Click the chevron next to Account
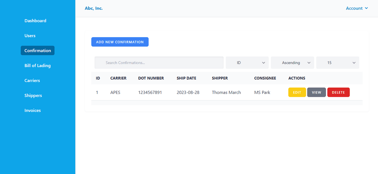The image size is (378, 174). pos(366,9)
